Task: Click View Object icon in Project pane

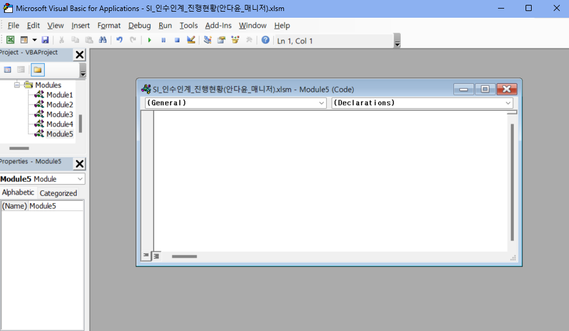Action: (21, 70)
